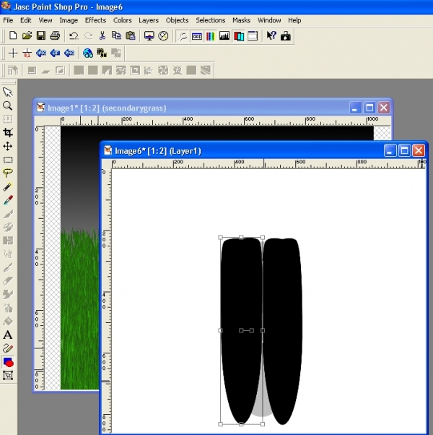Open the Selections menu
The height and width of the screenshot is (435, 433).
click(x=210, y=20)
